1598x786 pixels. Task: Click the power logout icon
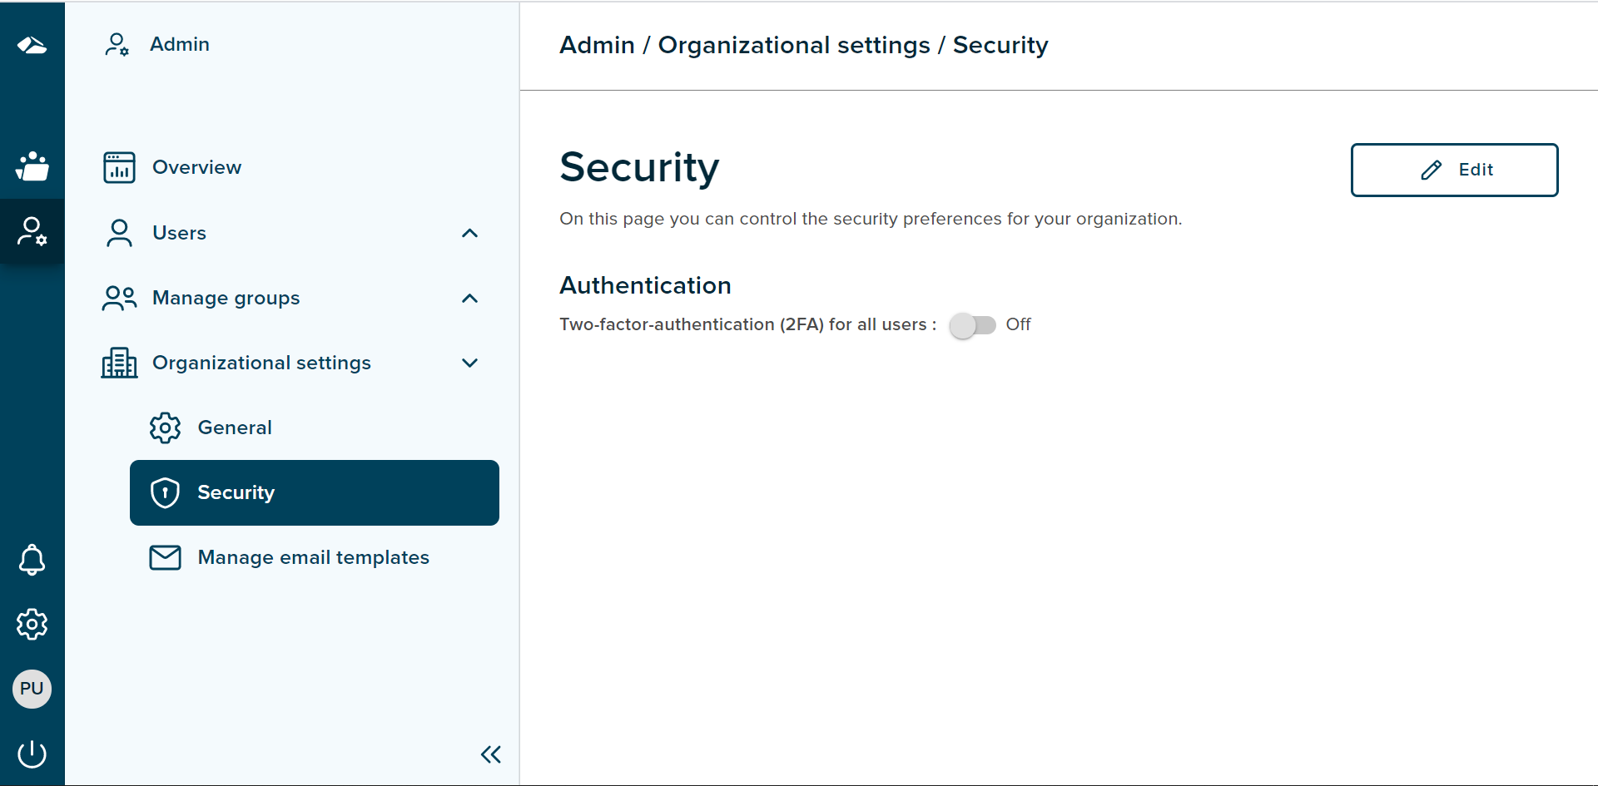(32, 754)
